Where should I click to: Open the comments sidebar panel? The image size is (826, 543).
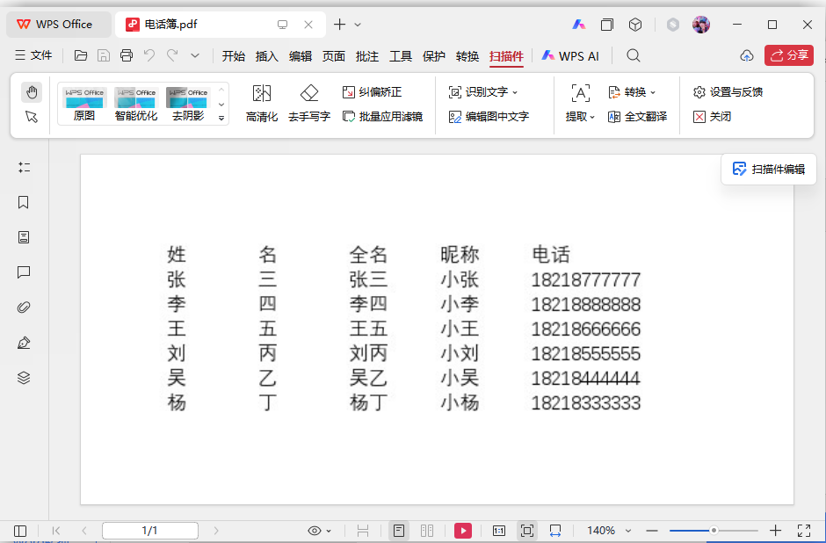[24, 272]
